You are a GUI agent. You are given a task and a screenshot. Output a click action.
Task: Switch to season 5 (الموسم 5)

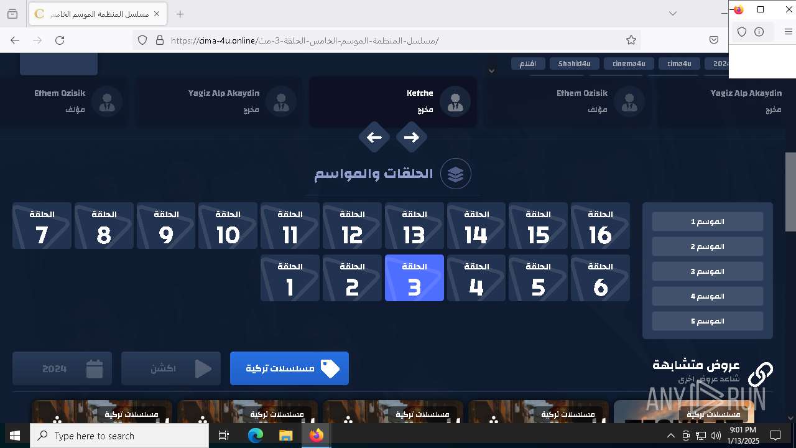point(708,321)
